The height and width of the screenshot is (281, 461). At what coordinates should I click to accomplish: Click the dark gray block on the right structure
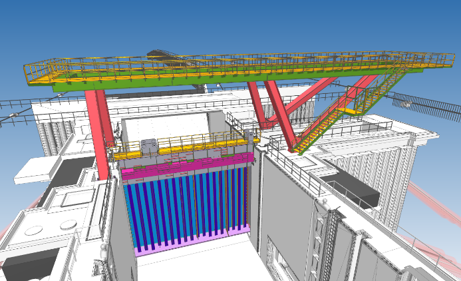(x=353, y=188)
